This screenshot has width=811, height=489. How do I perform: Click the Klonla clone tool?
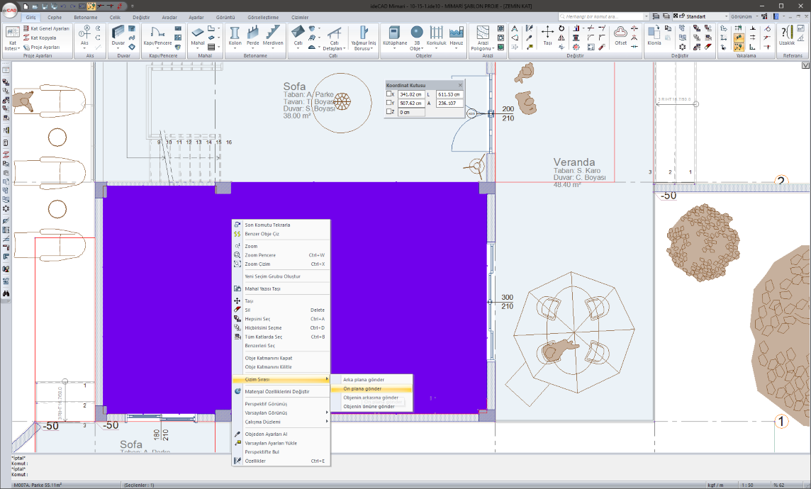click(x=654, y=35)
